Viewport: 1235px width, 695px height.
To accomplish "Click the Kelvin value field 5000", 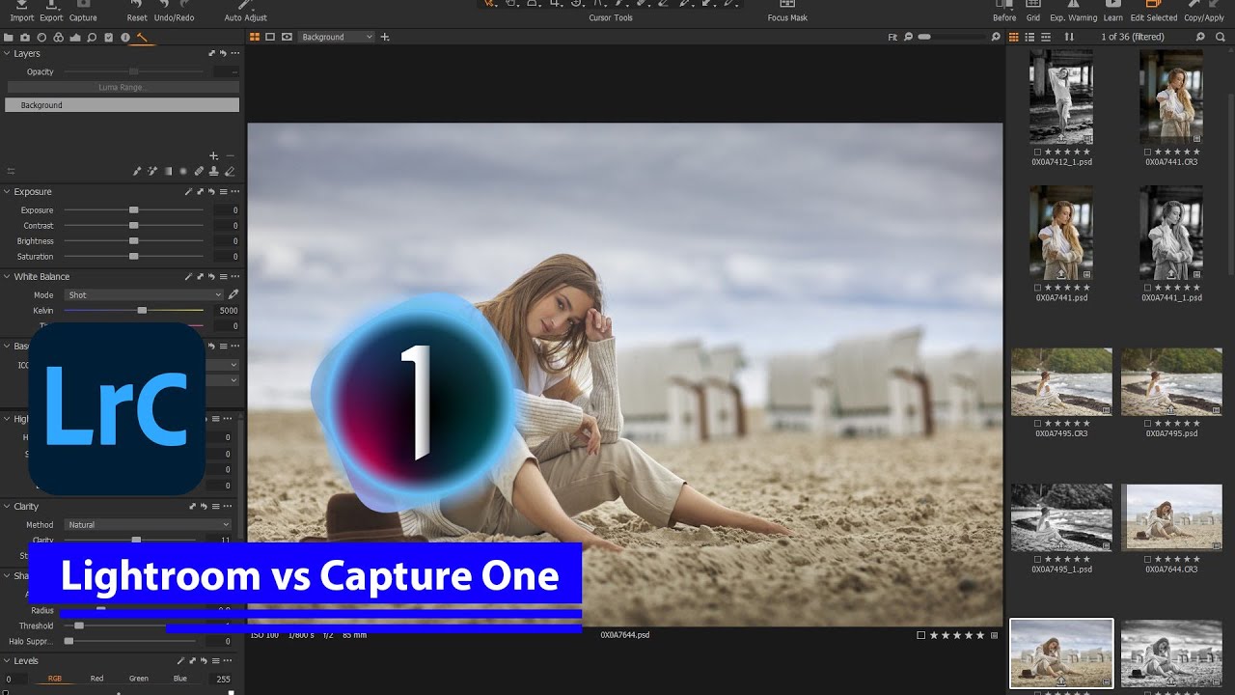I will (x=227, y=311).
